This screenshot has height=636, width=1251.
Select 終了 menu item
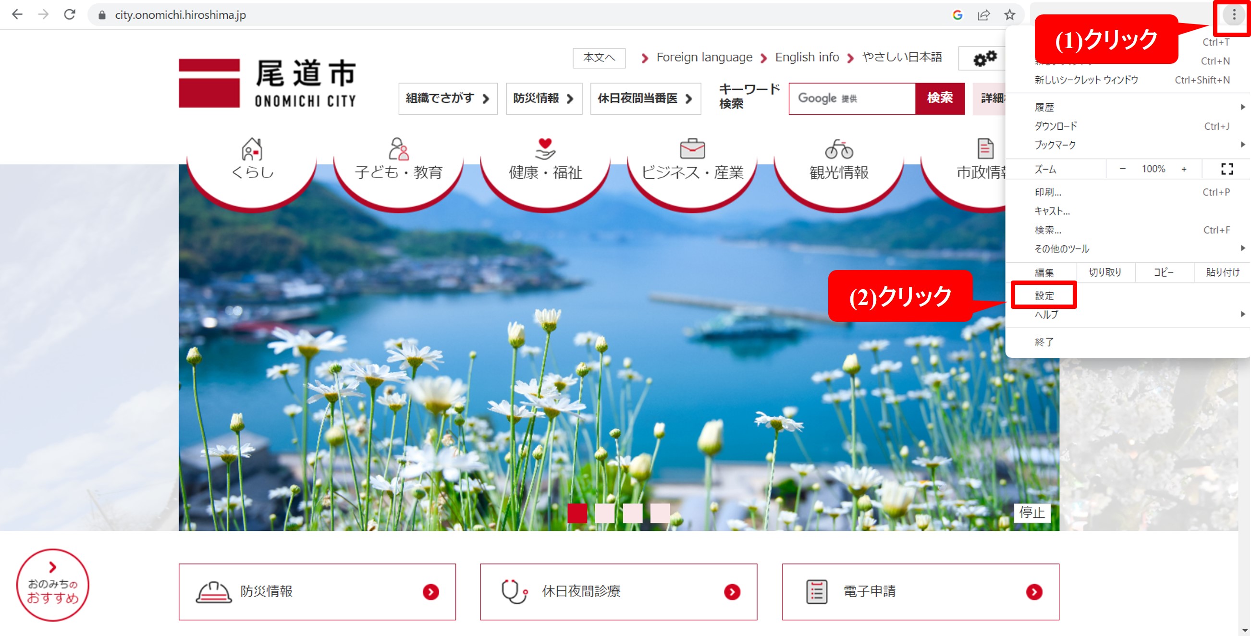point(1128,342)
